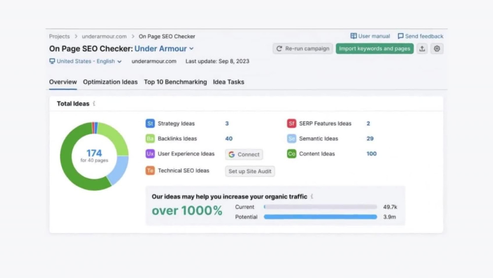
Task: Click the Re-run campaign refresh icon
Action: click(x=279, y=48)
